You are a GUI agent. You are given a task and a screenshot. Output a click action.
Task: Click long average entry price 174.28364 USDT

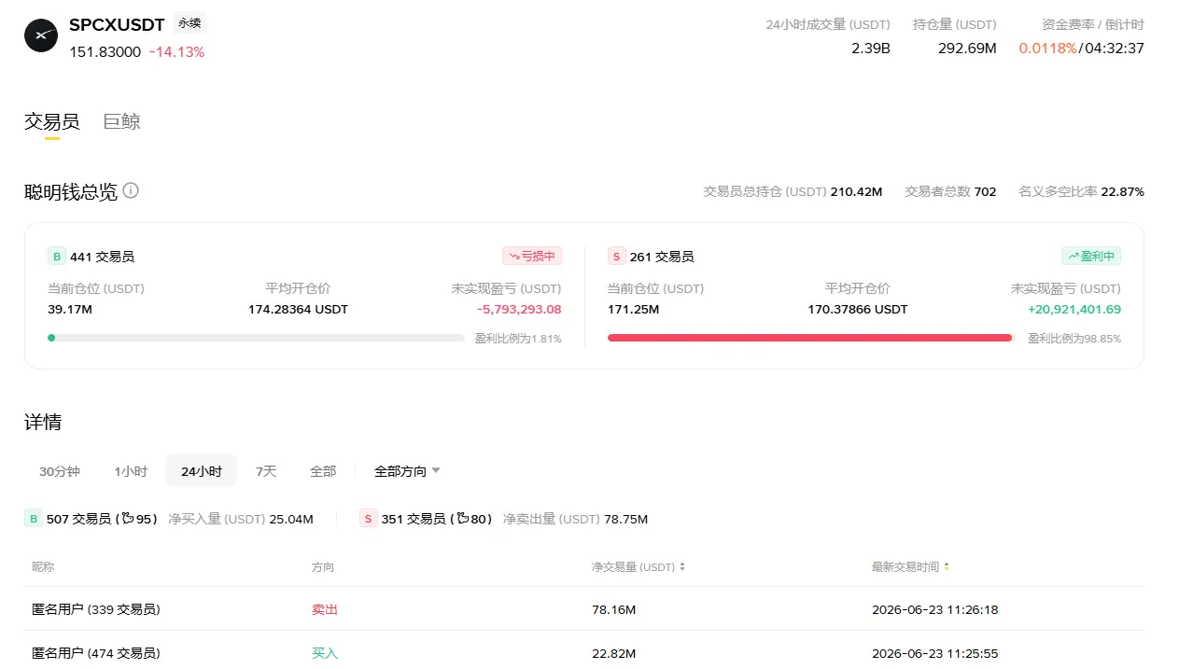coord(298,309)
